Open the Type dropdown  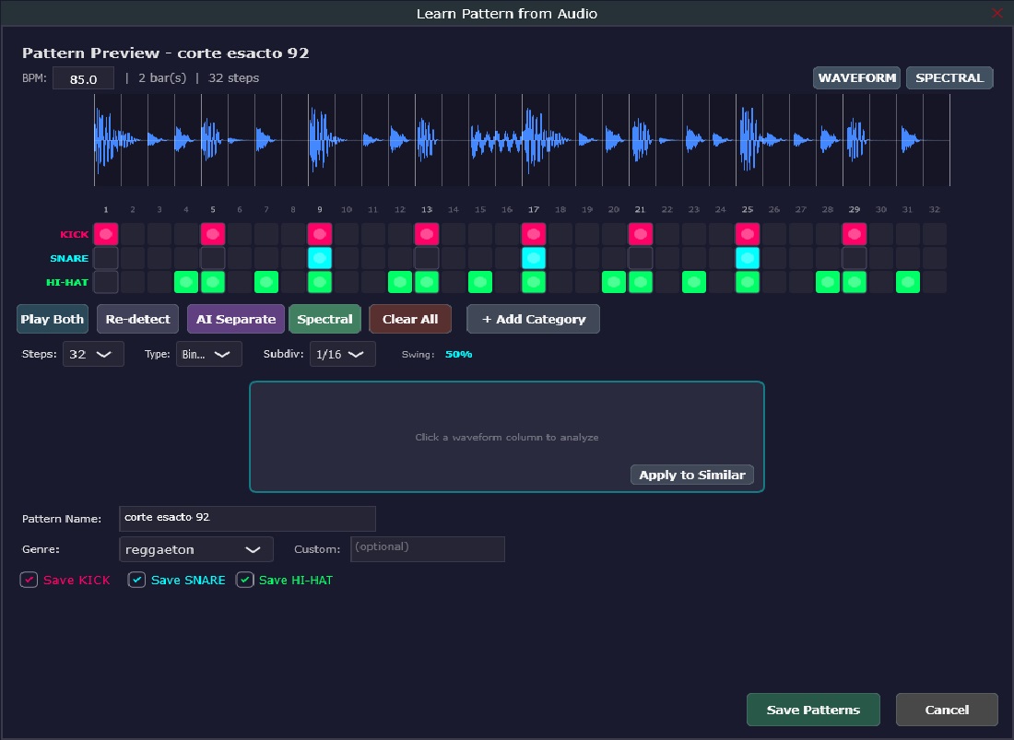click(x=209, y=354)
